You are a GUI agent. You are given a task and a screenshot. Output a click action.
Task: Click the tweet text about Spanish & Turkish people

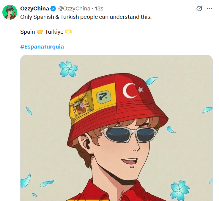coord(86,17)
